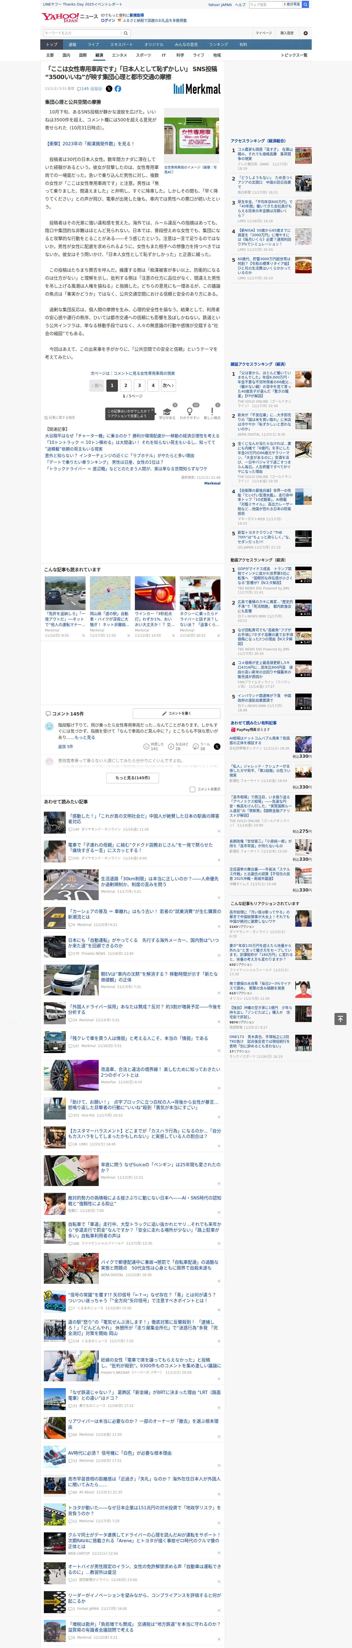Open settings gear icon in header
The width and height of the screenshot is (352, 1648).
305,33
